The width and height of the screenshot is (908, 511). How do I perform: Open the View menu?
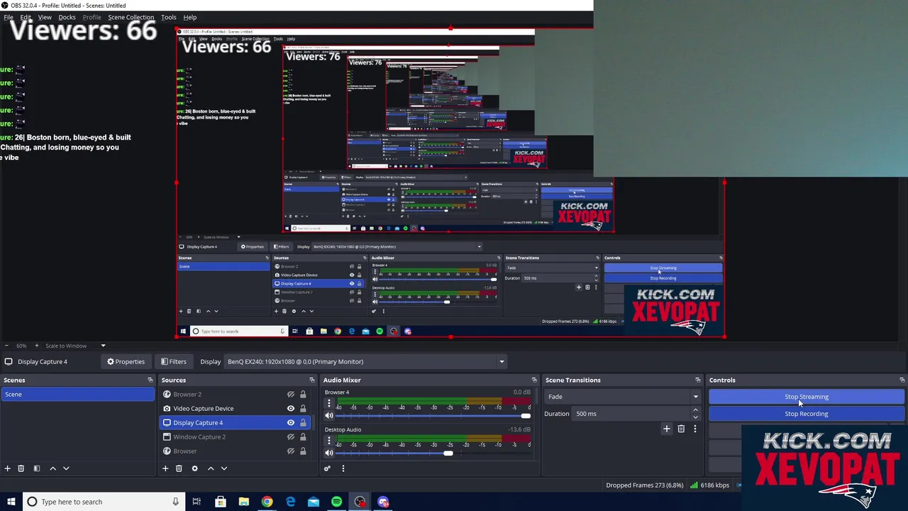click(45, 17)
